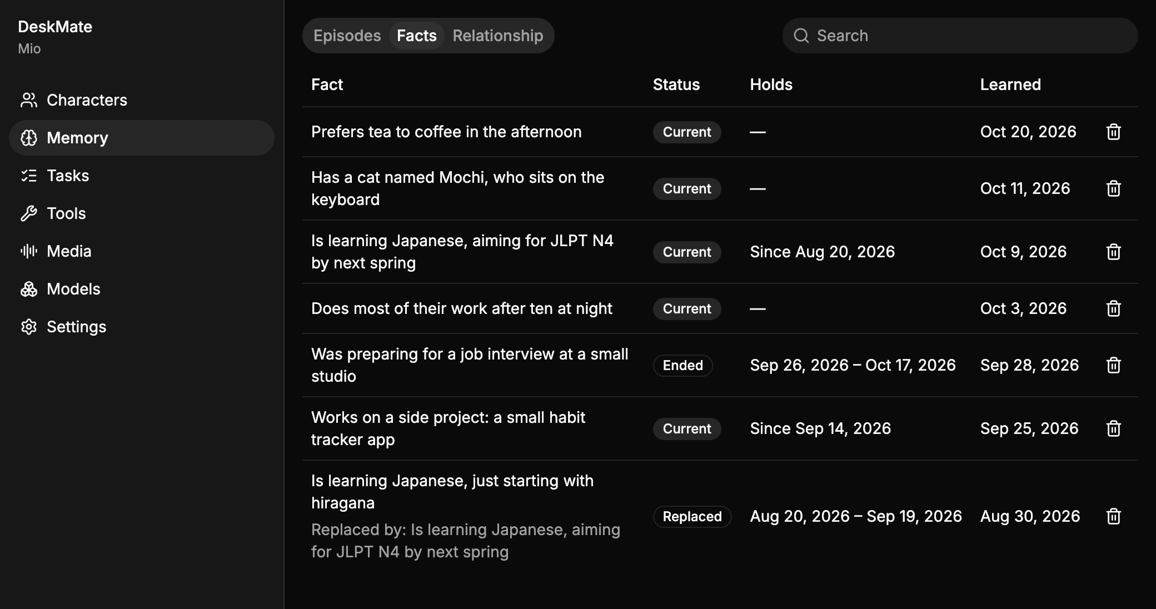The width and height of the screenshot is (1156, 609).
Task: Click Current badge on habit tracker row
Action: click(687, 428)
